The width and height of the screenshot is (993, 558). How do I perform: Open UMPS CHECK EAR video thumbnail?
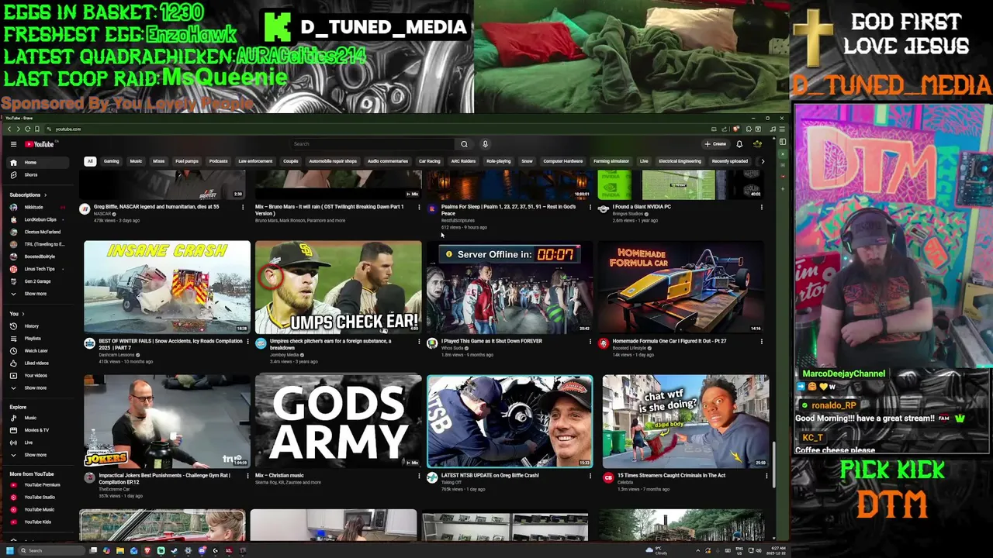[338, 287]
